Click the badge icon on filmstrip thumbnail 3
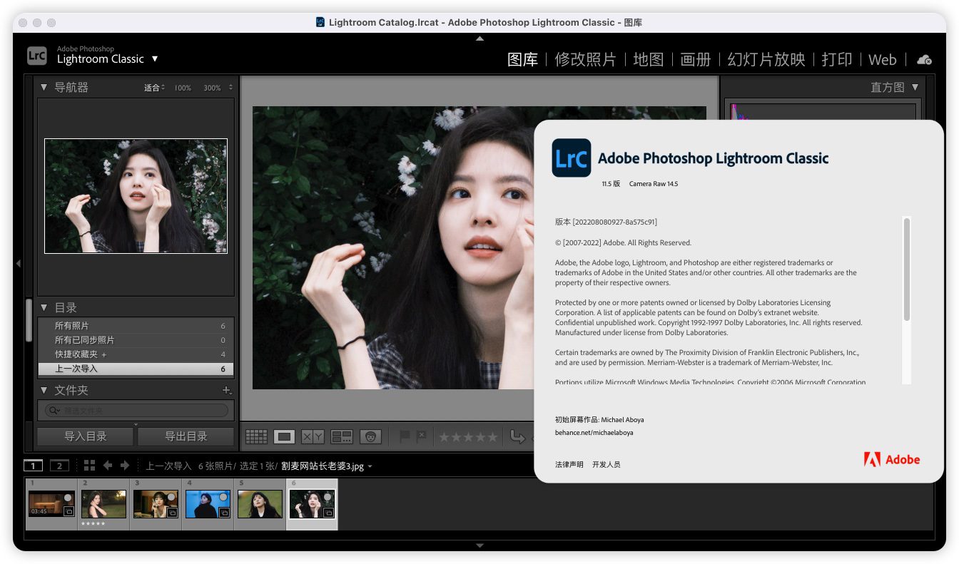 point(172,512)
